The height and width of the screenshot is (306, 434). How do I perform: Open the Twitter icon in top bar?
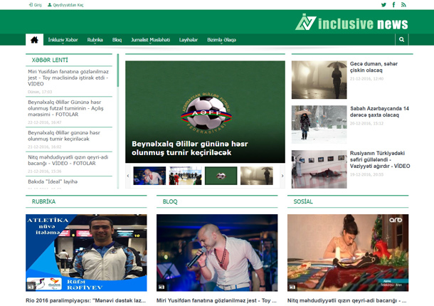pyautogui.click(x=383, y=4)
